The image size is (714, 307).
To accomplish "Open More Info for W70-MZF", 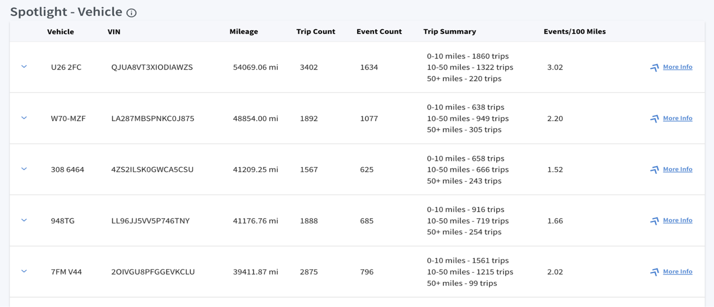I will coord(678,118).
